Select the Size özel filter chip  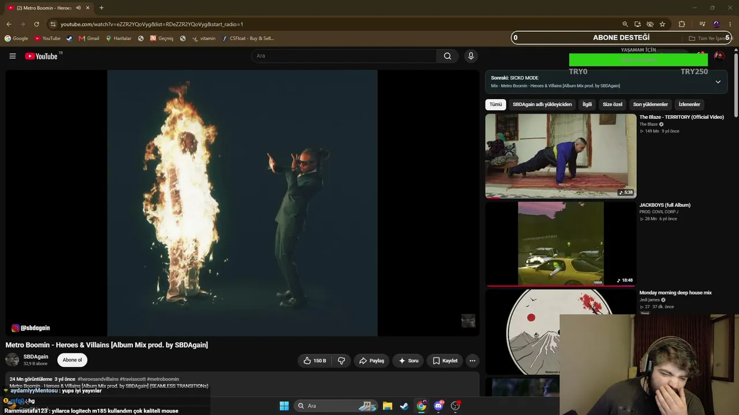(613, 104)
